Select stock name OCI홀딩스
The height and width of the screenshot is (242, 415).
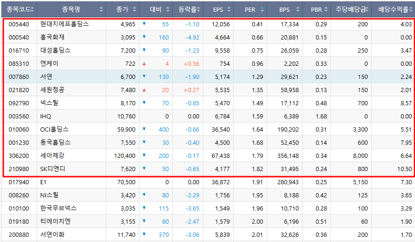click(x=54, y=129)
